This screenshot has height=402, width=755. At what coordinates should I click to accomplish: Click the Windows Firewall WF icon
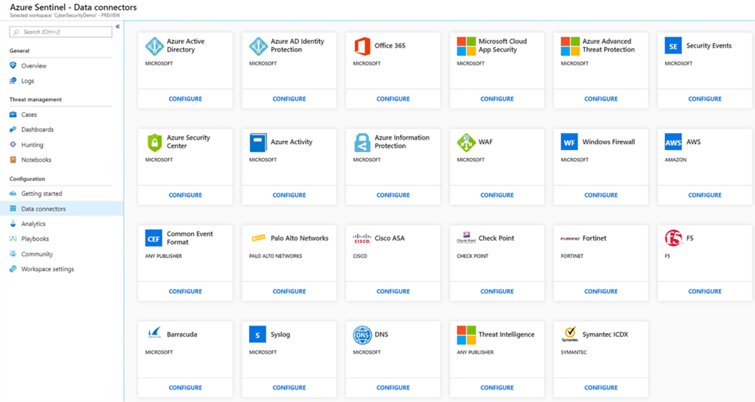[569, 142]
